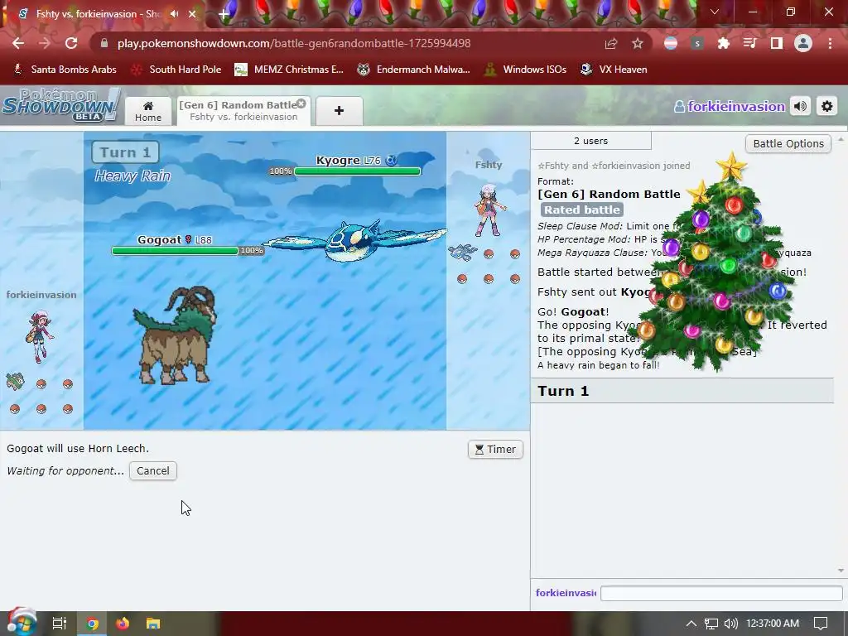
Task: Open Chrome extensions puzzle icon
Action: tap(724, 43)
